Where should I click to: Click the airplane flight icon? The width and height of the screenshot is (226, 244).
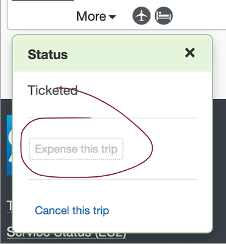[x=141, y=16]
